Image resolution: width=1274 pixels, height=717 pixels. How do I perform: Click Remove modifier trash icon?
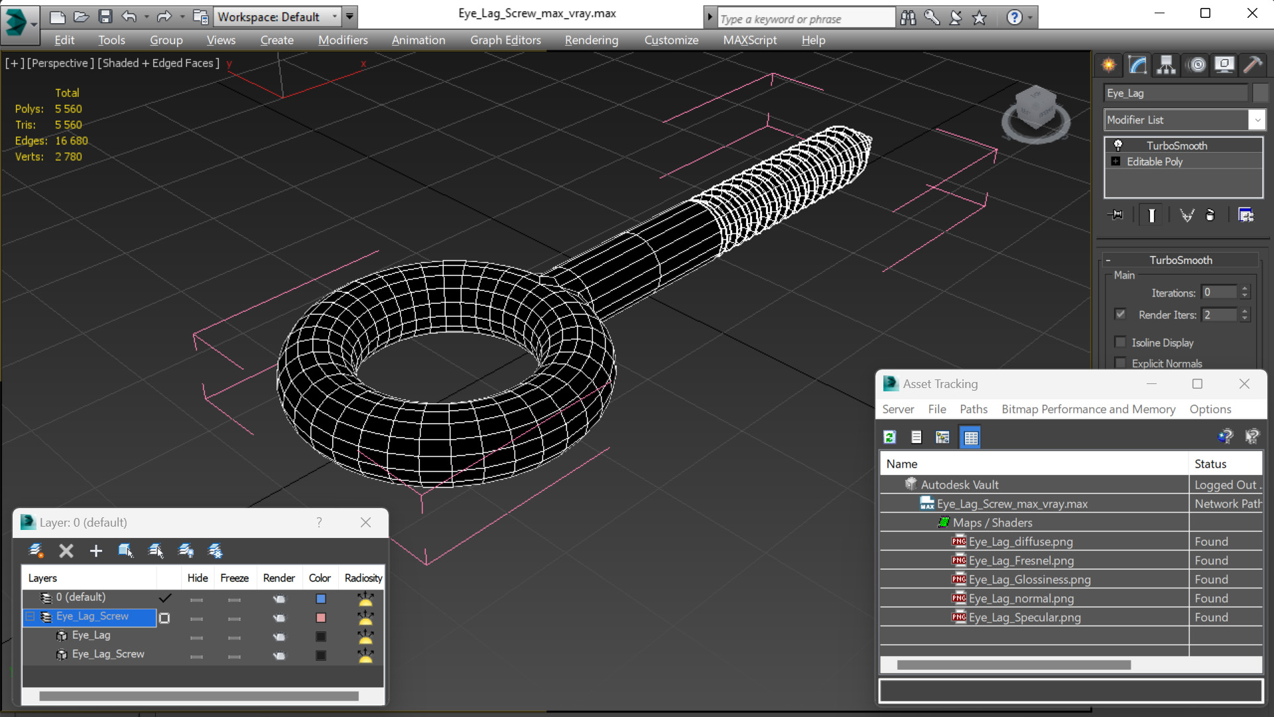coord(1210,215)
